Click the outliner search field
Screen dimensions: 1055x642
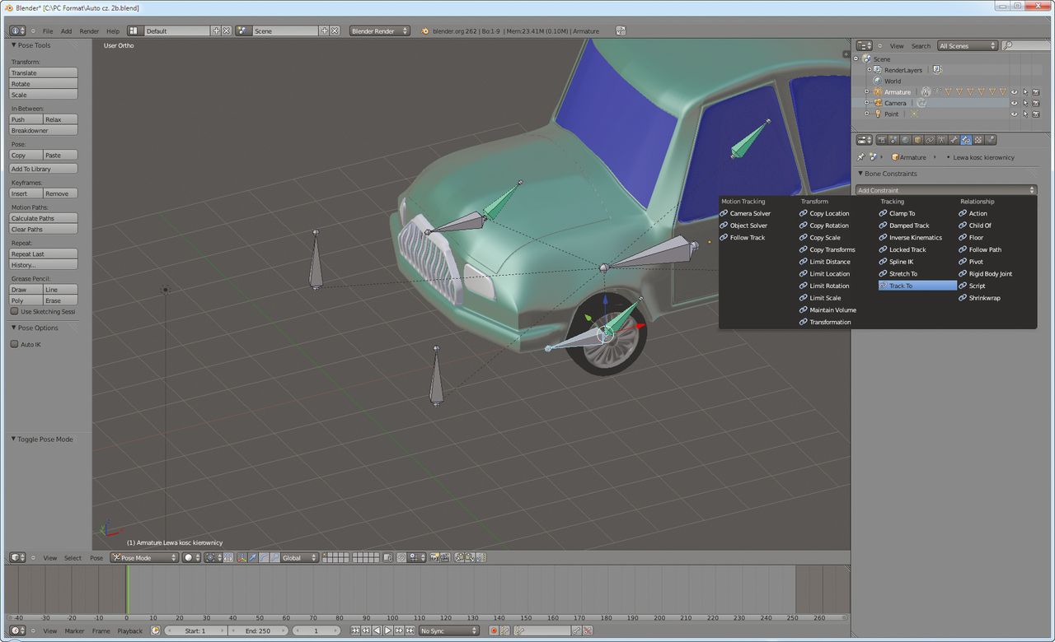[x=1027, y=46]
